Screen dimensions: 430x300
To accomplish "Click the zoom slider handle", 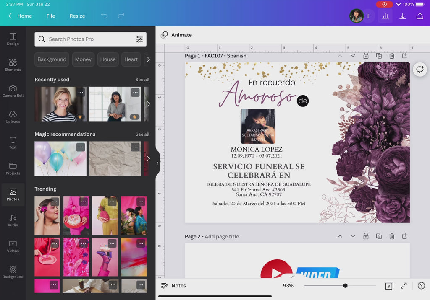I will click(345, 286).
